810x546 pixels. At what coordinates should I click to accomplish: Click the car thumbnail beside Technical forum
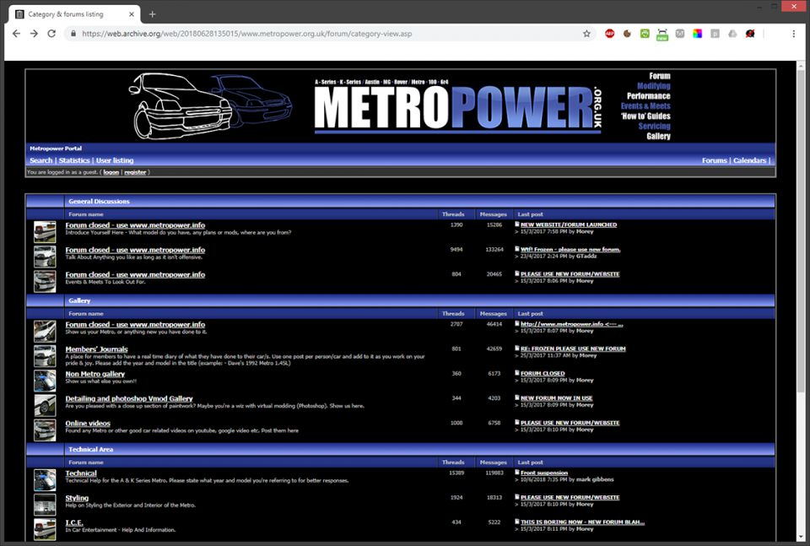pyautogui.click(x=45, y=480)
